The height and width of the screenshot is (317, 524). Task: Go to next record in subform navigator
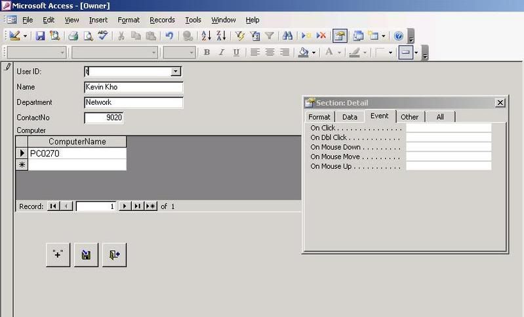pyautogui.click(x=125, y=206)
